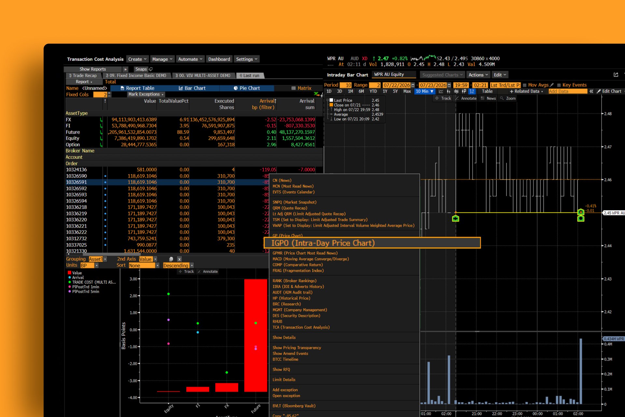Open the end date calendar picker icon
The image size is (625, 417).
[x=449, y=85]
